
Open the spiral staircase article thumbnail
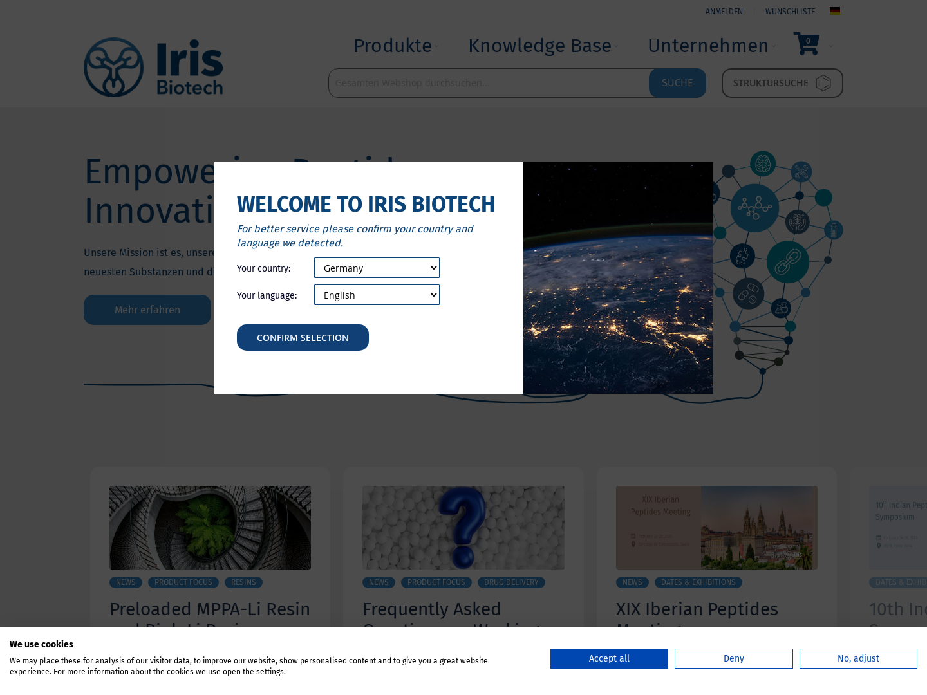pos(210,528)
